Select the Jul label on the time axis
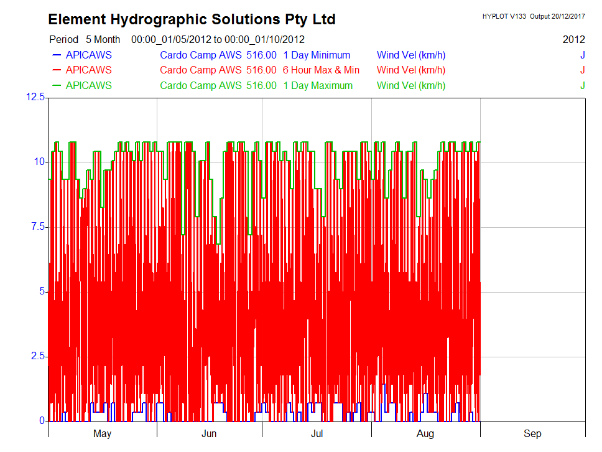The image size is (602, 452). pyautogui.click(x=317, y=434)
